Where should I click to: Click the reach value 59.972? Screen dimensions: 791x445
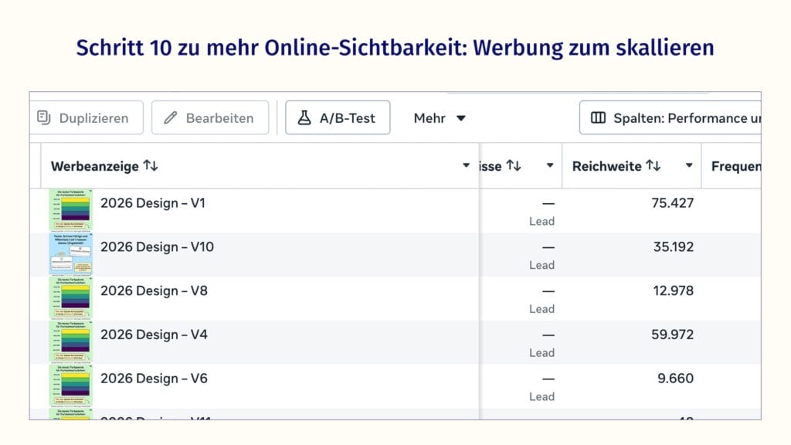pos(673,335)
